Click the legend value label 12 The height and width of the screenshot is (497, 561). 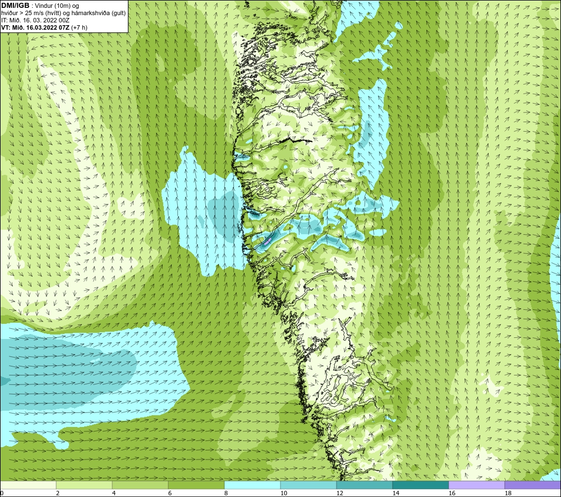339,493
